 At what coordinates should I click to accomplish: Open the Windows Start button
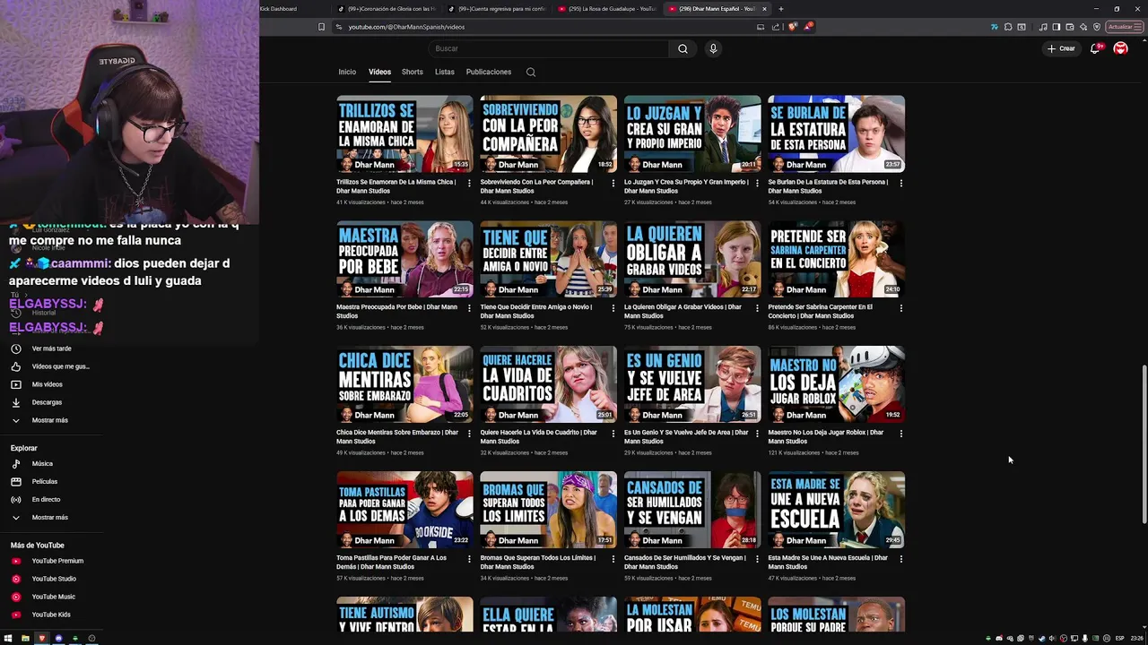pyautogui.click(x=8, y=638)
